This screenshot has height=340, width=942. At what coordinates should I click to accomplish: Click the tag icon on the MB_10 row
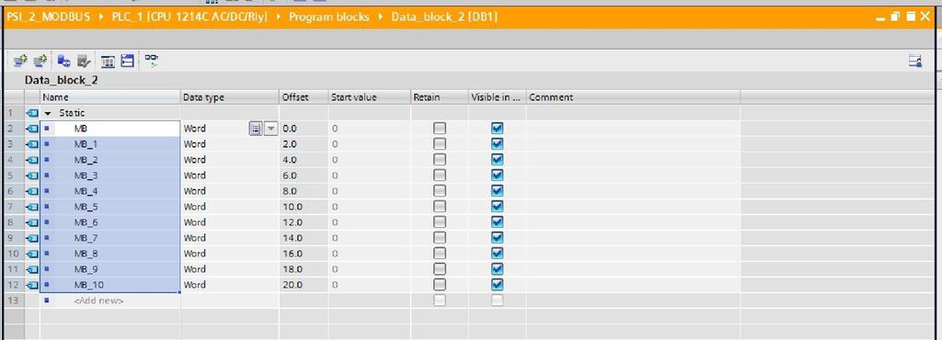pos(32,285)
